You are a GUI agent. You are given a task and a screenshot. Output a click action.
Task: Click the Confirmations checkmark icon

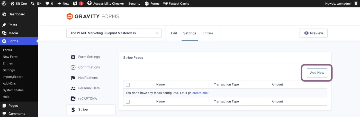point(73,67)
